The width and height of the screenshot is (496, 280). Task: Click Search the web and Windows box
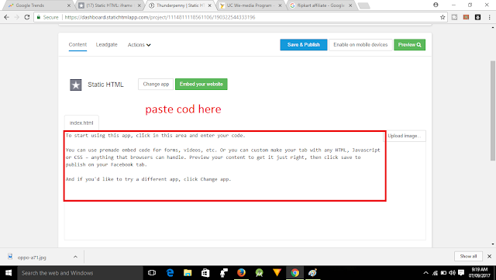point(80,273)
